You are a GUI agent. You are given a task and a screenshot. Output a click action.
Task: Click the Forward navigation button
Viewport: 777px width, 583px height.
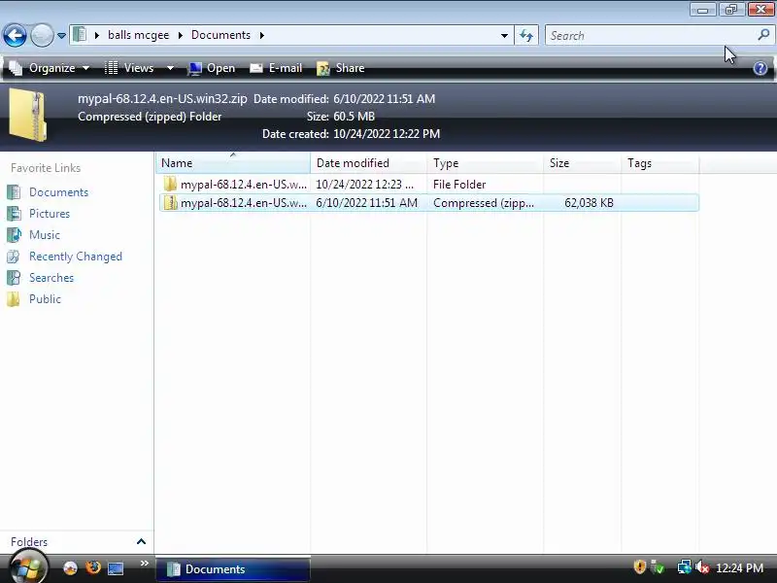[x=42, y=36]
